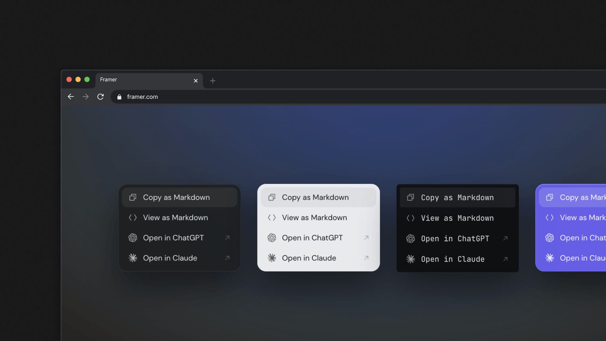606x341 pixels.
Task: Click the lock icon in the address bar
Action: pyautogui.click(x=119, y=97)
